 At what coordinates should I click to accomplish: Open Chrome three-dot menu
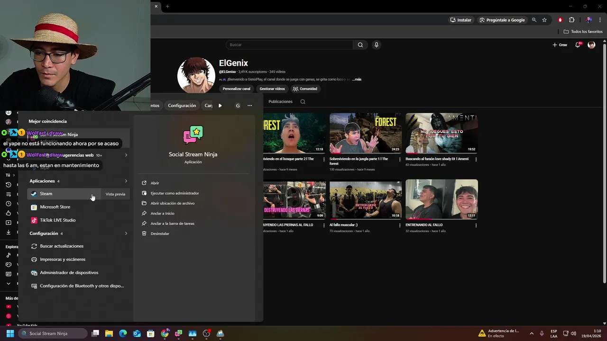click(600, 20)
